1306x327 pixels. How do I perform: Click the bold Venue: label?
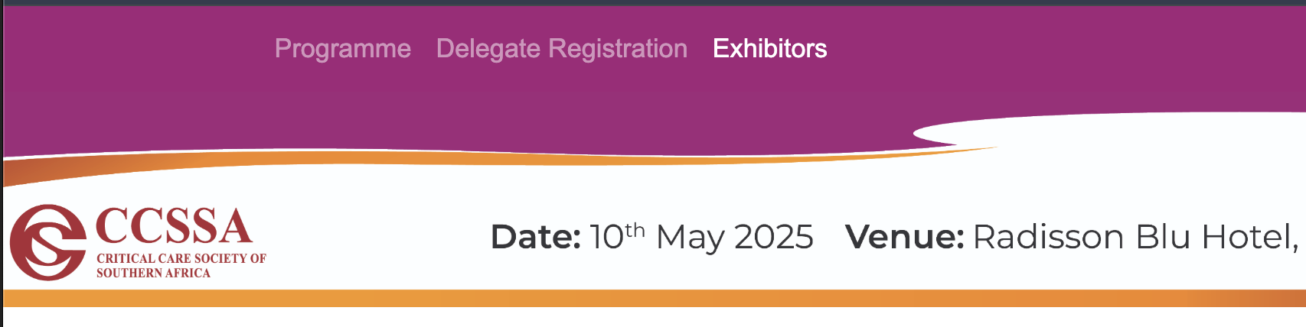pos(904,237)
